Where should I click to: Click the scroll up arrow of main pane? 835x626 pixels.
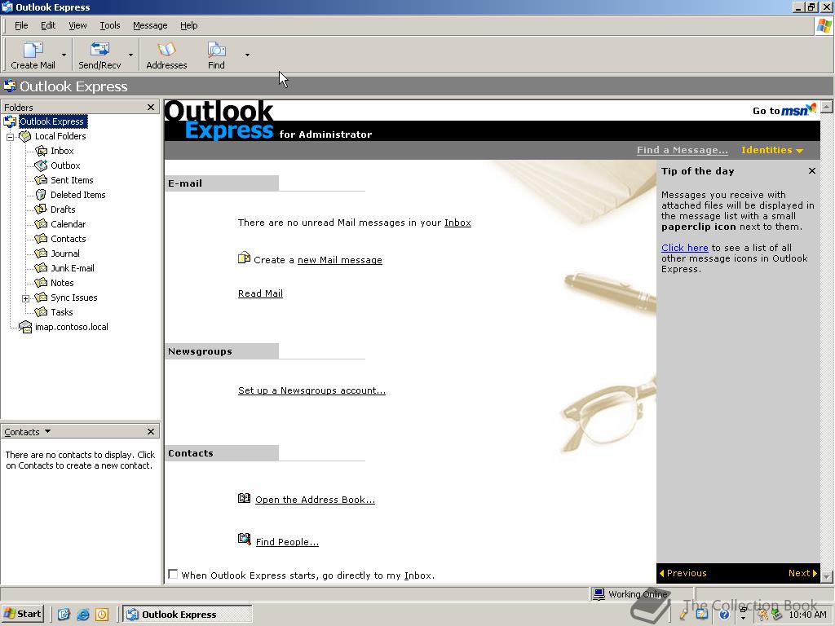827,107
